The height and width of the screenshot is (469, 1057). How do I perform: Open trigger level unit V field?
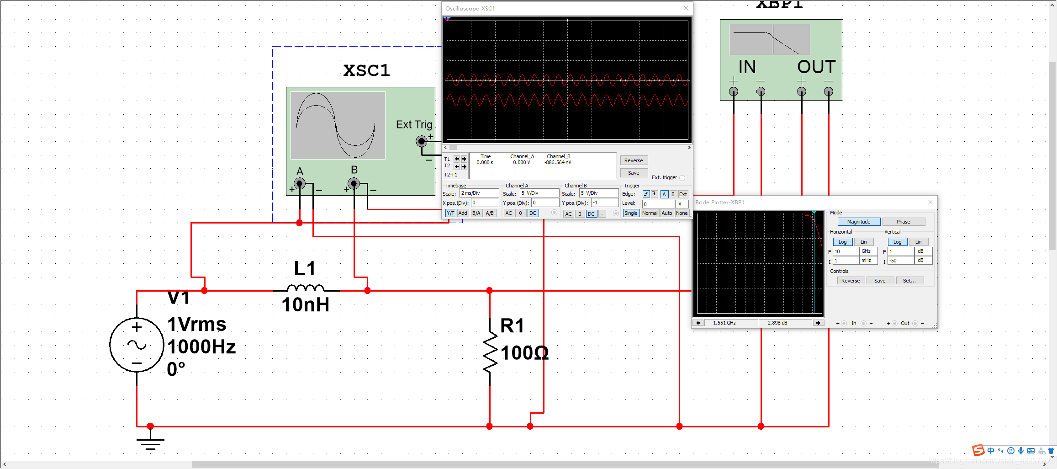pyautogui.click(x=682, y=204)
